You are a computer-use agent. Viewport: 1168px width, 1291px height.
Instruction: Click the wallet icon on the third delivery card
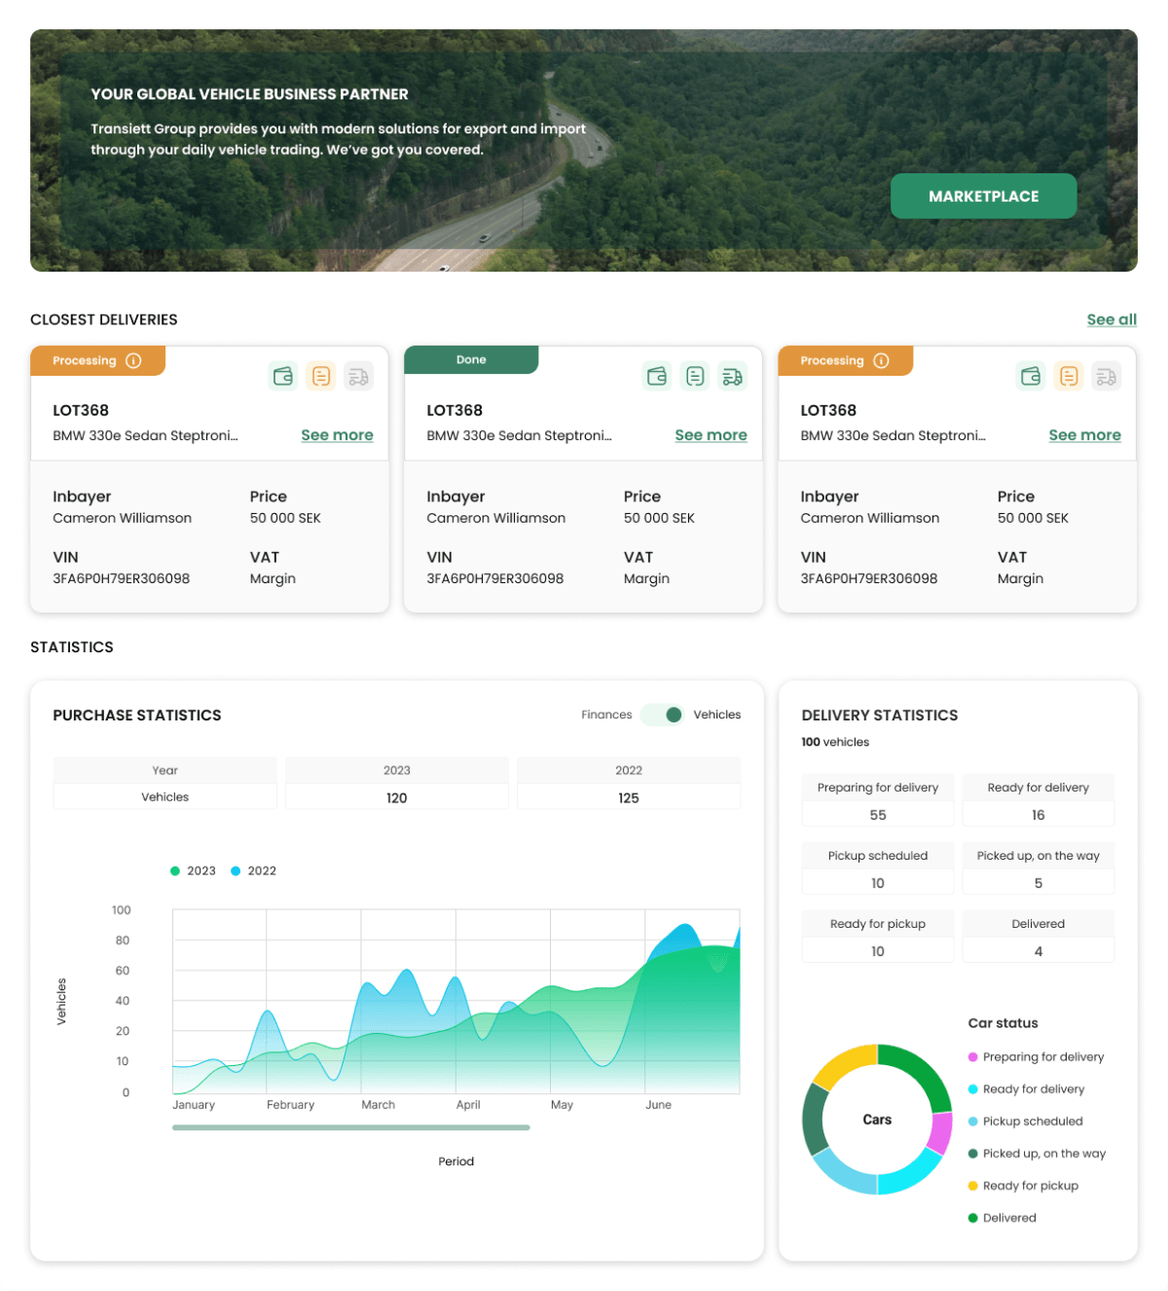point(1031,376)
